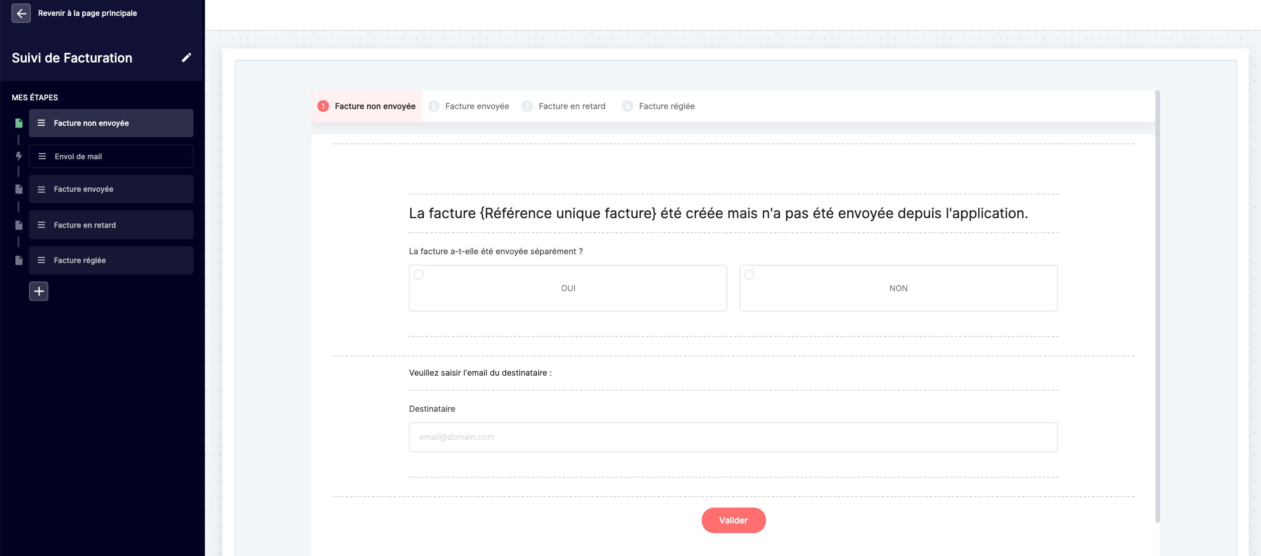Click the Destinataire email input field

[733, 437]
